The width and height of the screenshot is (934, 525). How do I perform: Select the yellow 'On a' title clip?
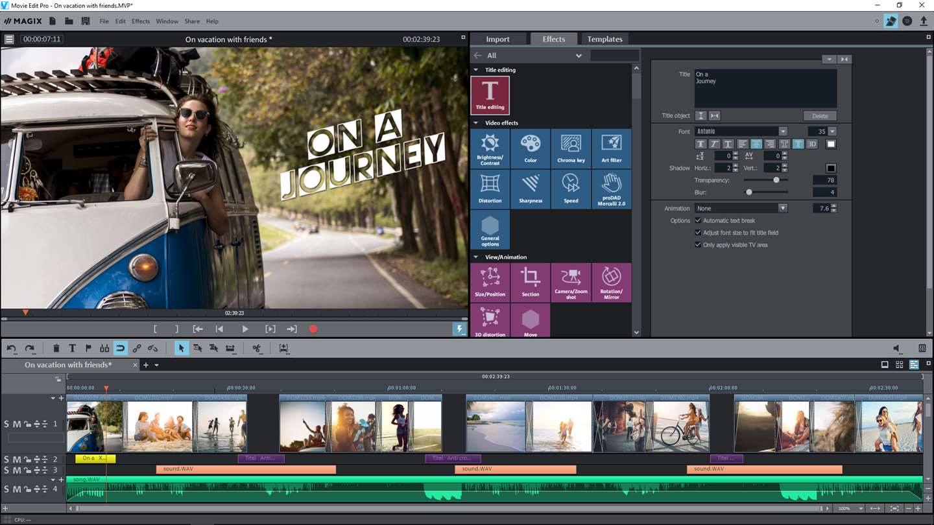pos(95,458)
